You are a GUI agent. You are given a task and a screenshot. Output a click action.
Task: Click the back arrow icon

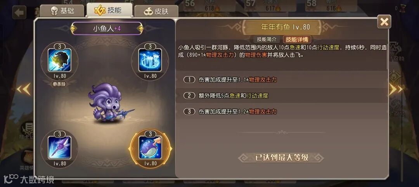point(19,12)
